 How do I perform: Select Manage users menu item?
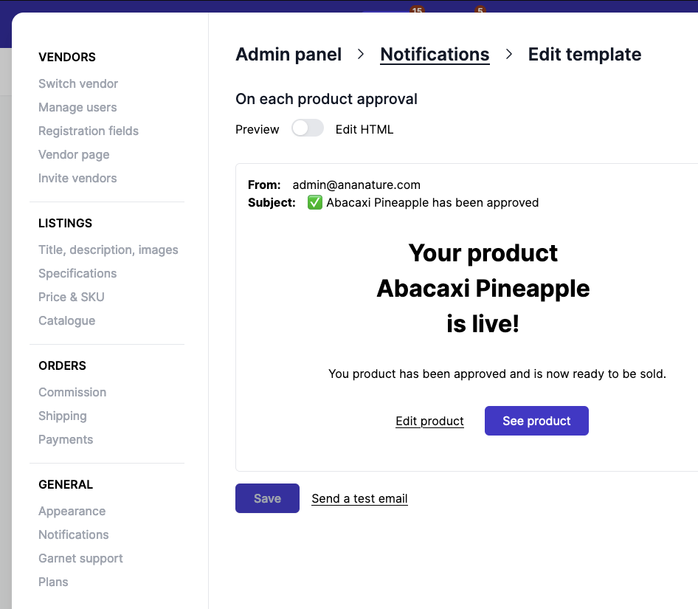tap(77, 107)
